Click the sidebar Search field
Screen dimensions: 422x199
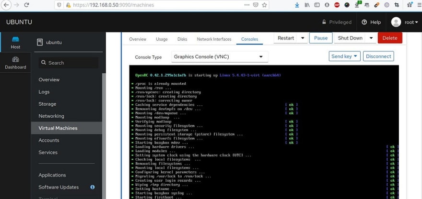click(69, 63)
